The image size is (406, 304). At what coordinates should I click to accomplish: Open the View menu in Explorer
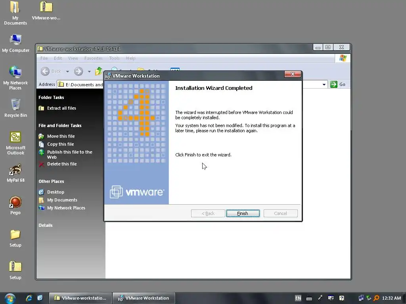[x=73, y=58]
